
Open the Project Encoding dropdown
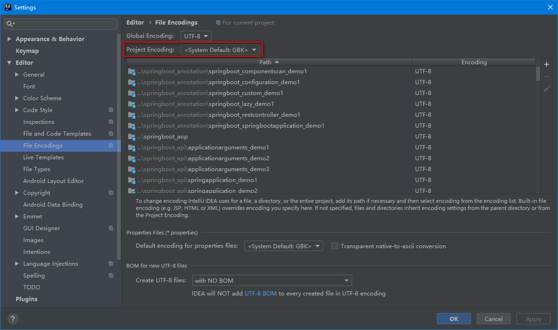point(220,50)
